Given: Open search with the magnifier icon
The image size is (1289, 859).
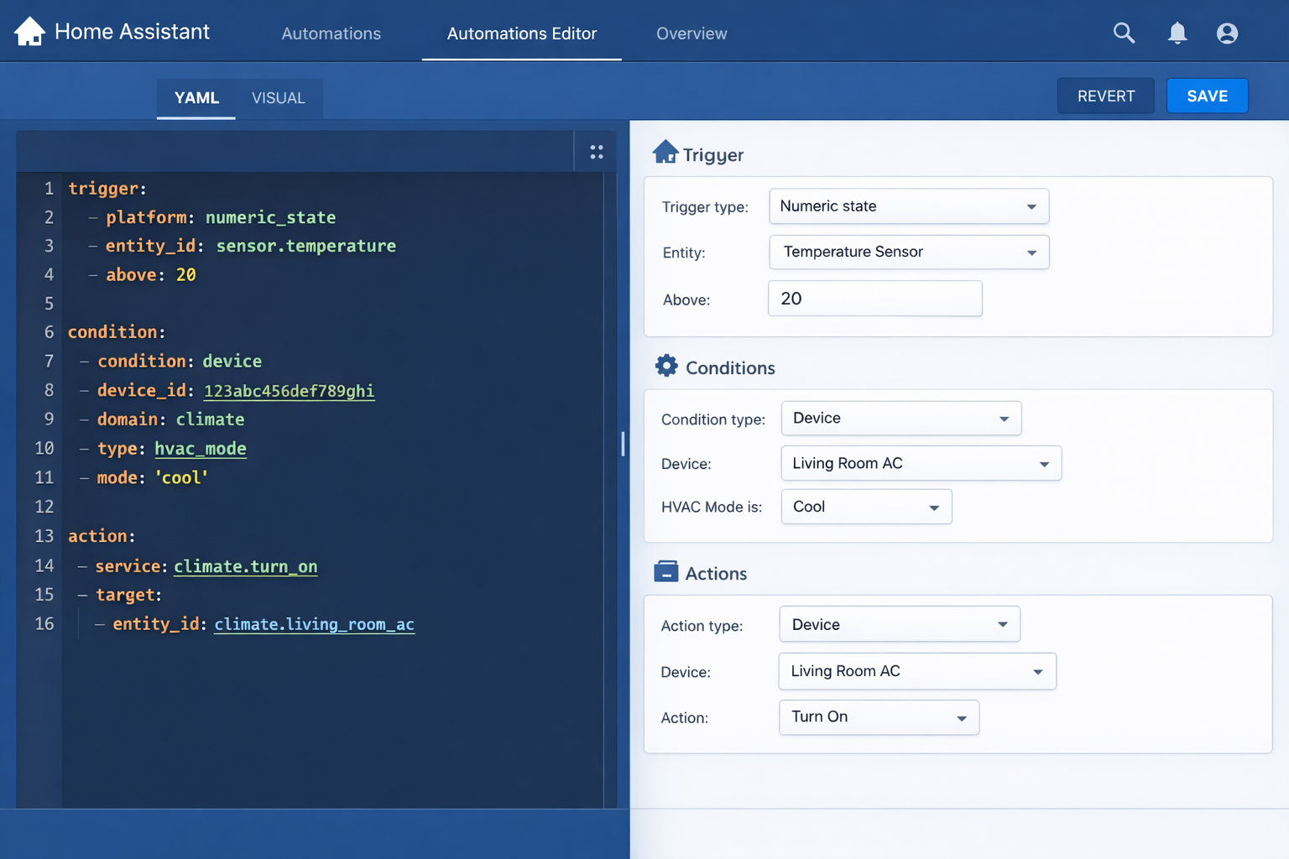Looking at the screenshot, I should coord(1124,33).
